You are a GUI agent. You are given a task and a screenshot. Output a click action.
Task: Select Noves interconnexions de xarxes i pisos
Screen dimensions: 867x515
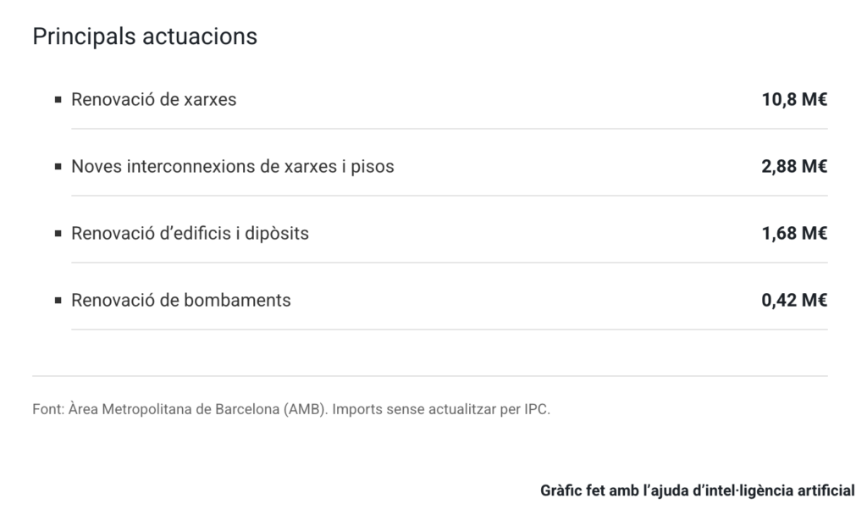click(x=233, y=167)
